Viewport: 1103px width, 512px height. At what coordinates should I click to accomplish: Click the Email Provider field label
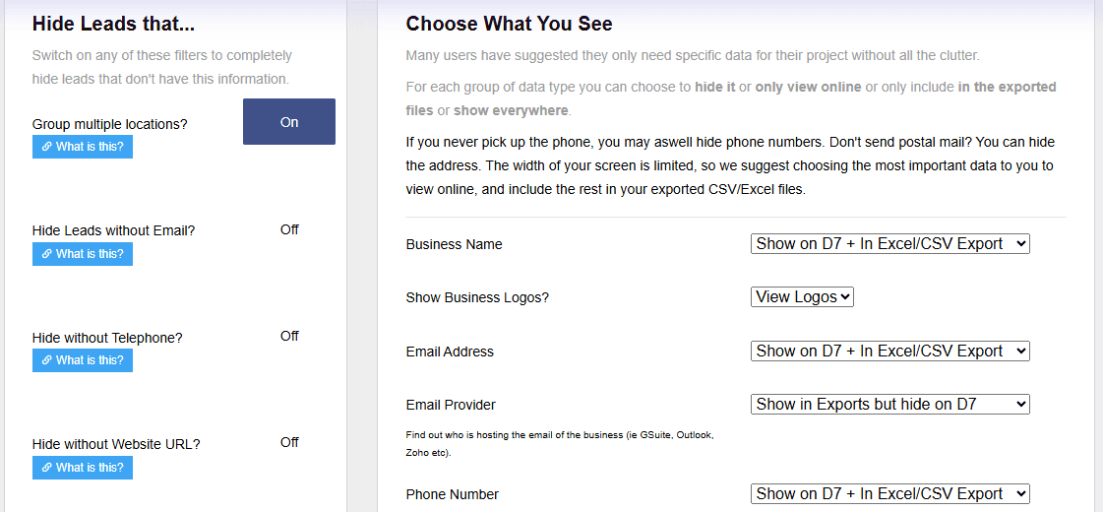point(451,405)
